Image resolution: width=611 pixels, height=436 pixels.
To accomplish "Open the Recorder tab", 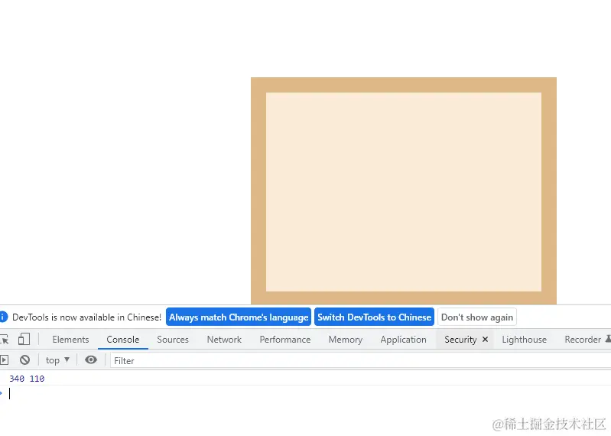I will coord(583,340).
